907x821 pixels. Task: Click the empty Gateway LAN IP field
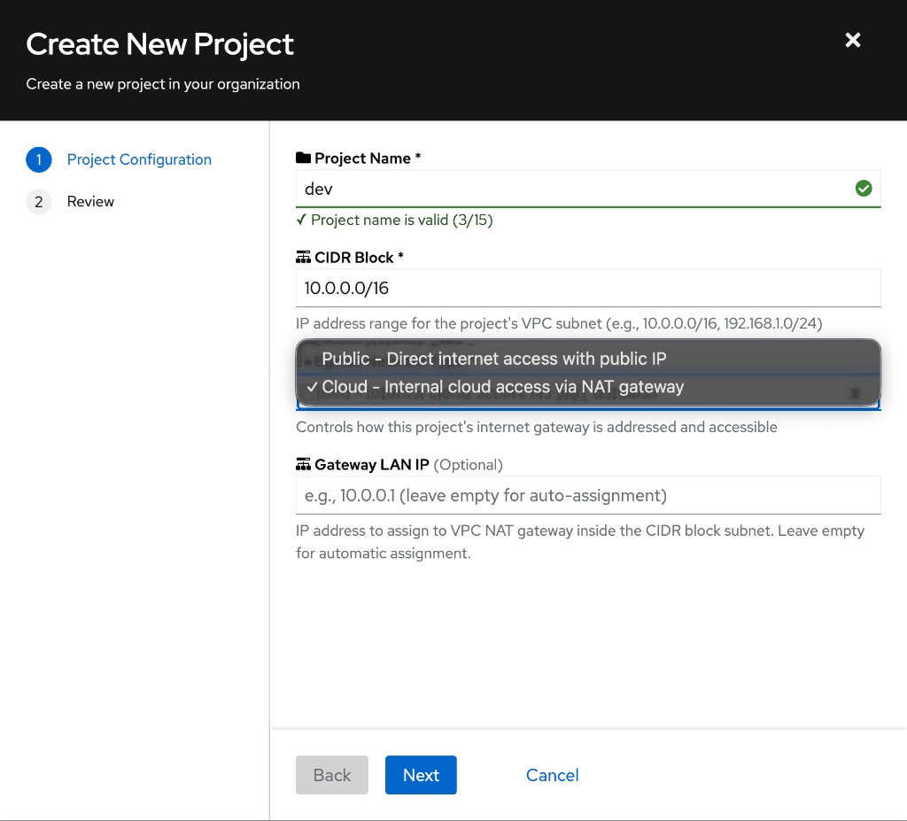coord(587,495)
